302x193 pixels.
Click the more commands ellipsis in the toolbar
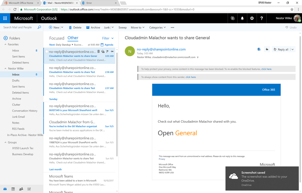click(172, 27)
